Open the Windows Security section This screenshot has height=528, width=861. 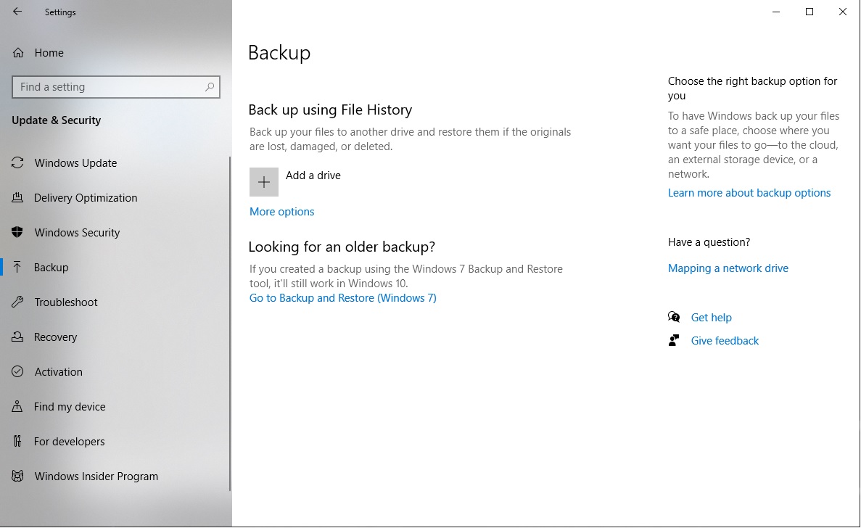point(77,233)
